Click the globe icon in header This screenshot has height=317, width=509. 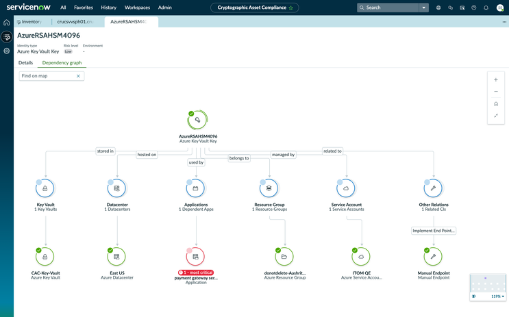click(x=438, y=8)
